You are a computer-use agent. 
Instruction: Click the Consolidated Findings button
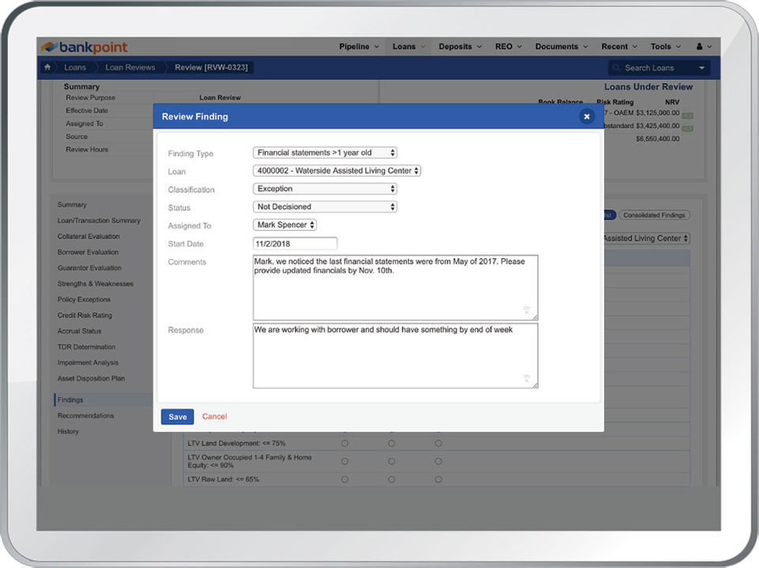point(654,216)
